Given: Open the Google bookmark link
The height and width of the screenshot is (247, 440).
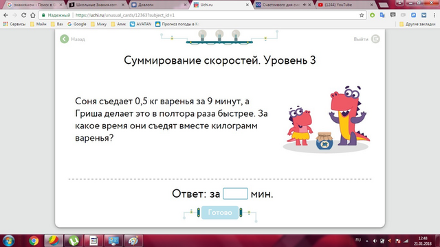Looking at the screenshot, I should (x=77, y=24).
